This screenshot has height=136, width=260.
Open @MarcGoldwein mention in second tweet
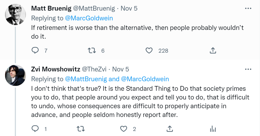click(x=145, y=79)
